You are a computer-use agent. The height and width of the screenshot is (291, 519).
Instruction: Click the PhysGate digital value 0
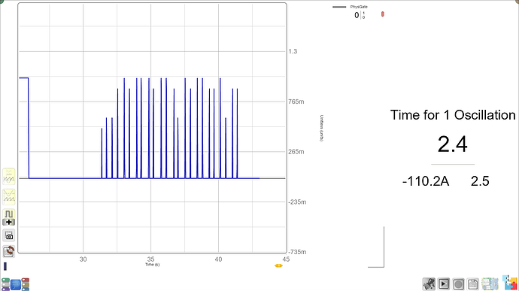[357, 15]
